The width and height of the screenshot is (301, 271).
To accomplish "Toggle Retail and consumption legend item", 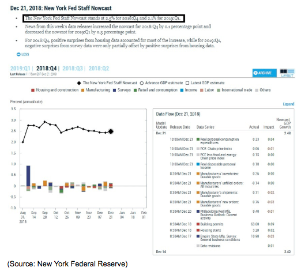I will [156, 90].
